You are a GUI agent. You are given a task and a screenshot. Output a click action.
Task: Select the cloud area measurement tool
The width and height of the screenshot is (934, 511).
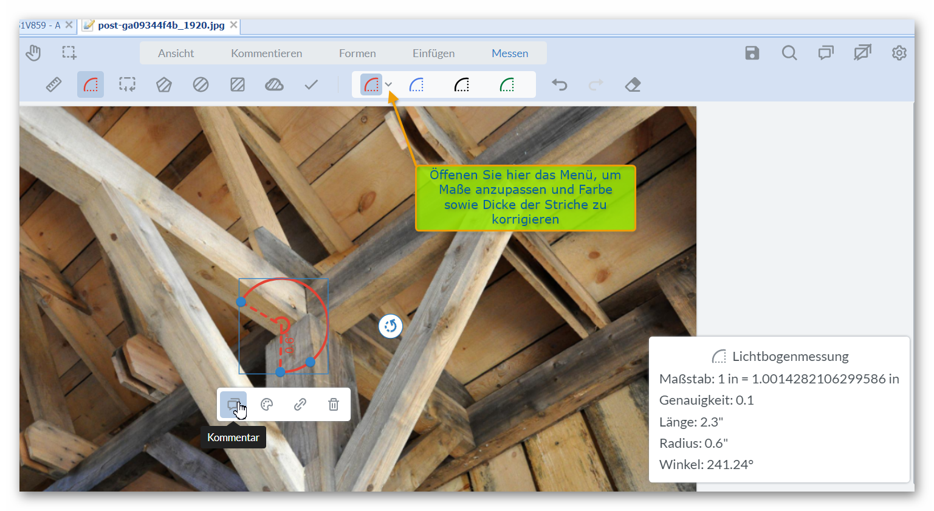(274, 85)
